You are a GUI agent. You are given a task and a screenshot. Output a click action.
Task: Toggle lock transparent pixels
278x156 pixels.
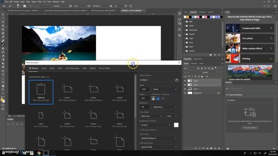point(189,76)
